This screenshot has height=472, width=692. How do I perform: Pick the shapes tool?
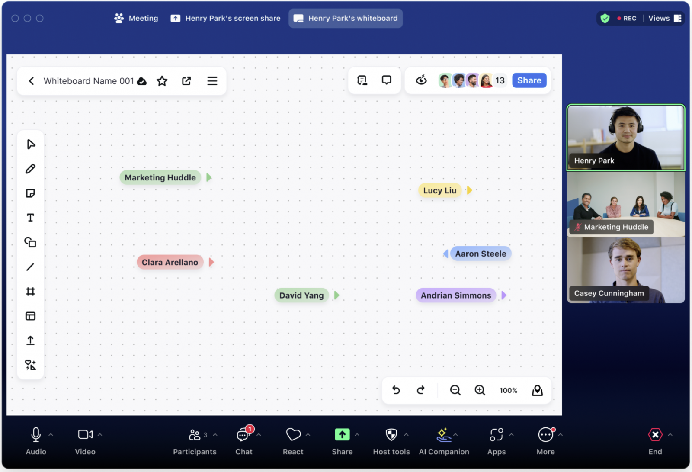tap(30, 242)
